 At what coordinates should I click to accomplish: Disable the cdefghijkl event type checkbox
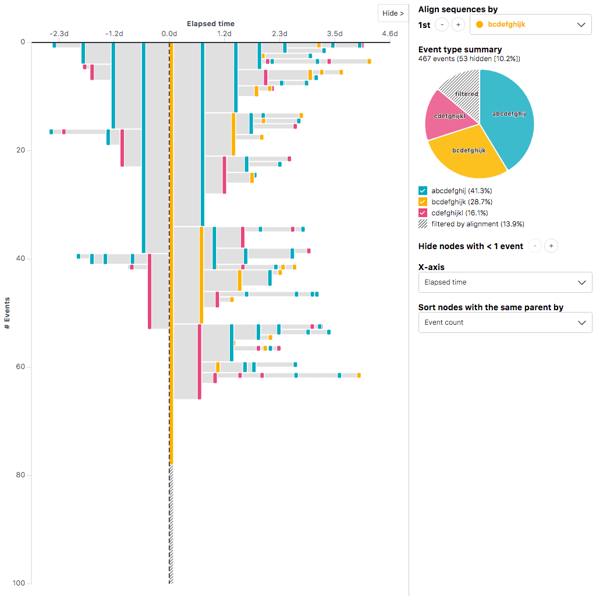click(423, 212)
